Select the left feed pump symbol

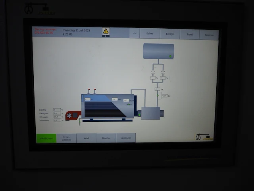point(153,72)
